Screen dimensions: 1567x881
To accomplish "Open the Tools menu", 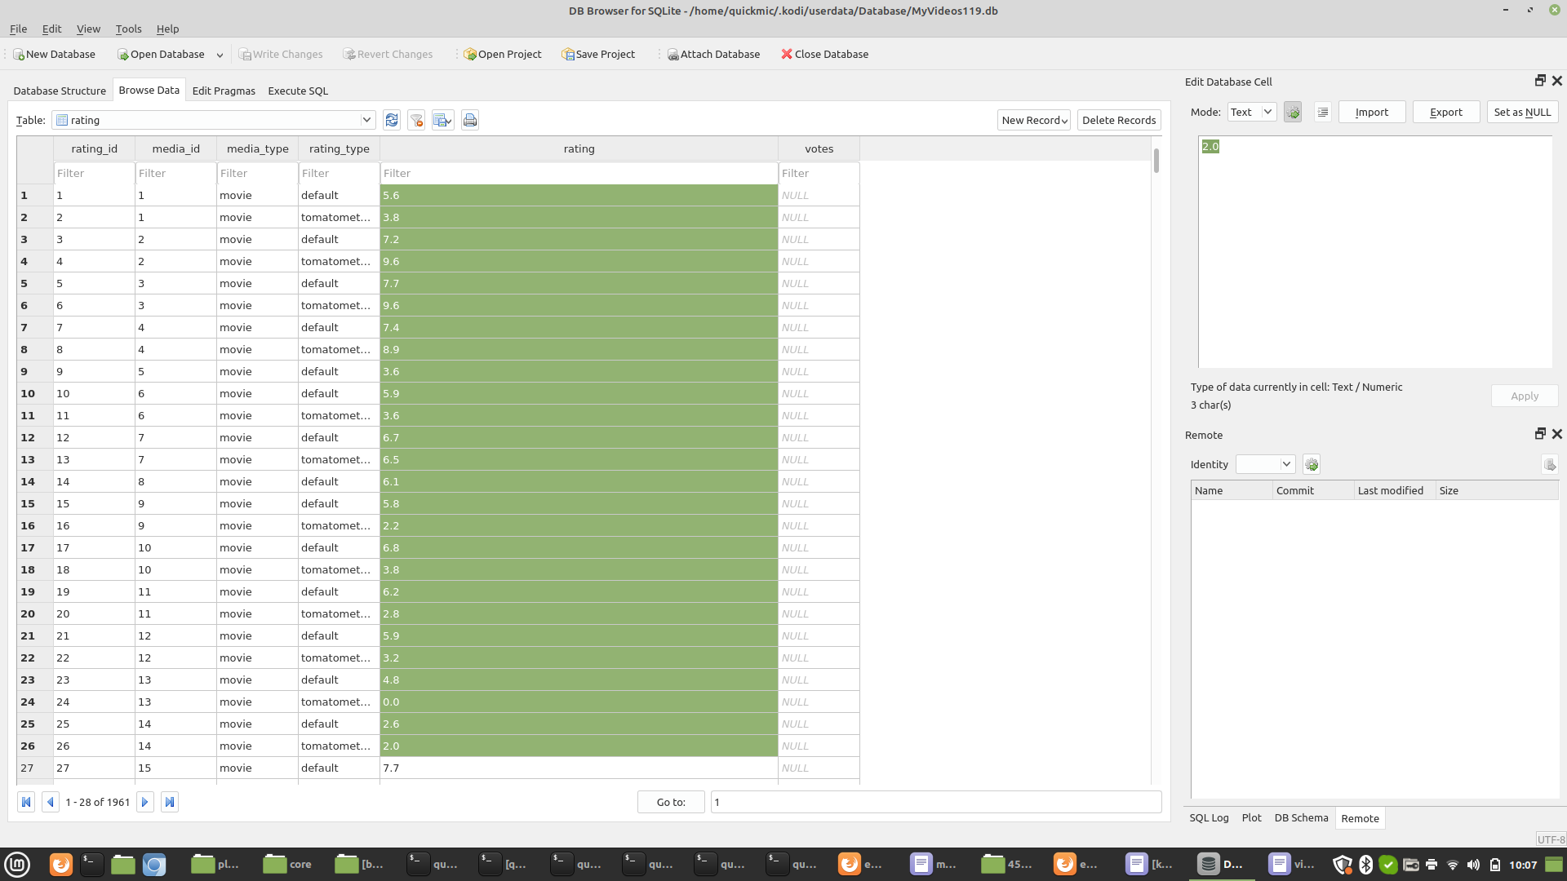I will [x=128, y=29].
